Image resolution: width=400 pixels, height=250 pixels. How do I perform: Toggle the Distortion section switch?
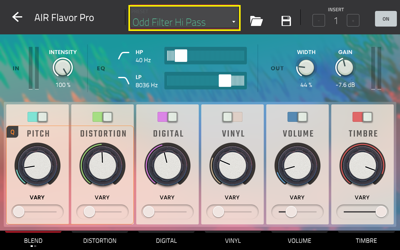coord(102,117)
